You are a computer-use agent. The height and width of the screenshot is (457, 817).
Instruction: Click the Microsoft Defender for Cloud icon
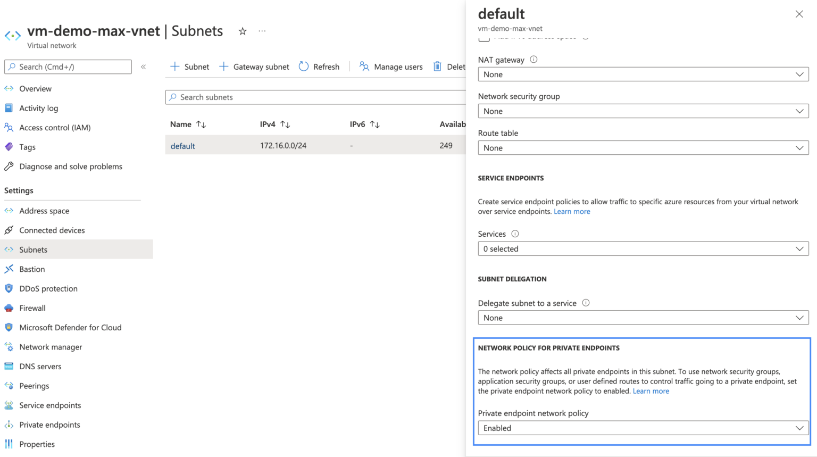coord(9,327)
